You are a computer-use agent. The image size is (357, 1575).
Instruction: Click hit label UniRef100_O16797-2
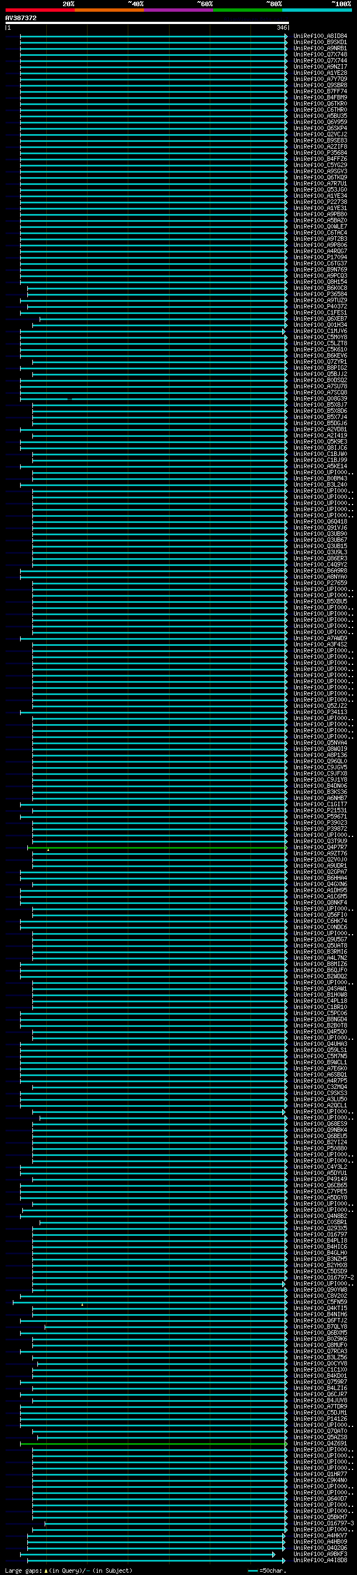pyautogui.click(x=324, y=1277)
